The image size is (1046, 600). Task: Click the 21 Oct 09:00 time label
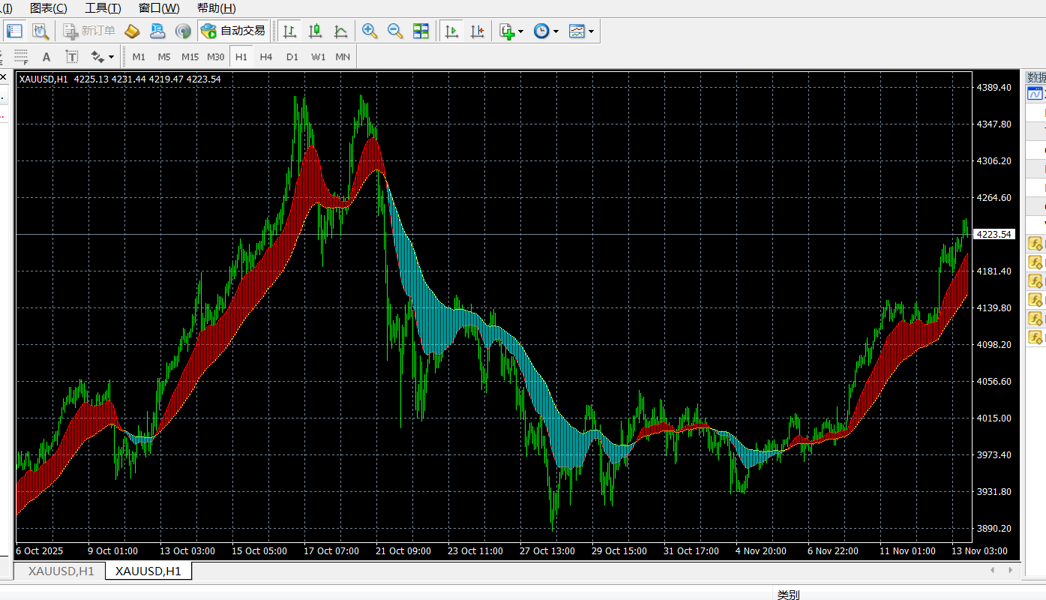coord(403,550)
